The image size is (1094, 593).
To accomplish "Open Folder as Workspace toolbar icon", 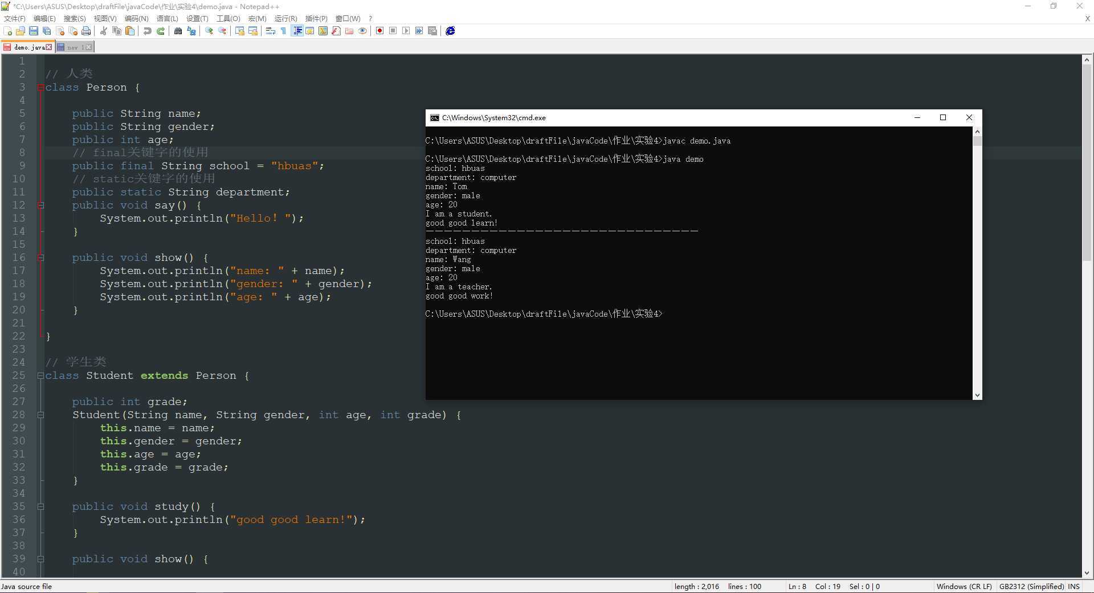I will 349,31.
